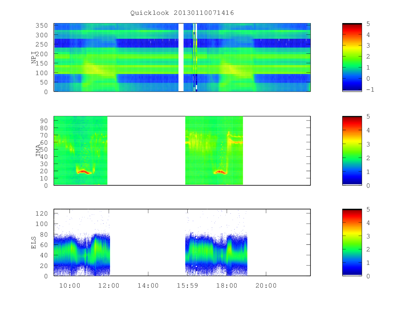414x310 pixels.
Task: Click the second ELS electron spectrogram block
Action: pos(216,254)
